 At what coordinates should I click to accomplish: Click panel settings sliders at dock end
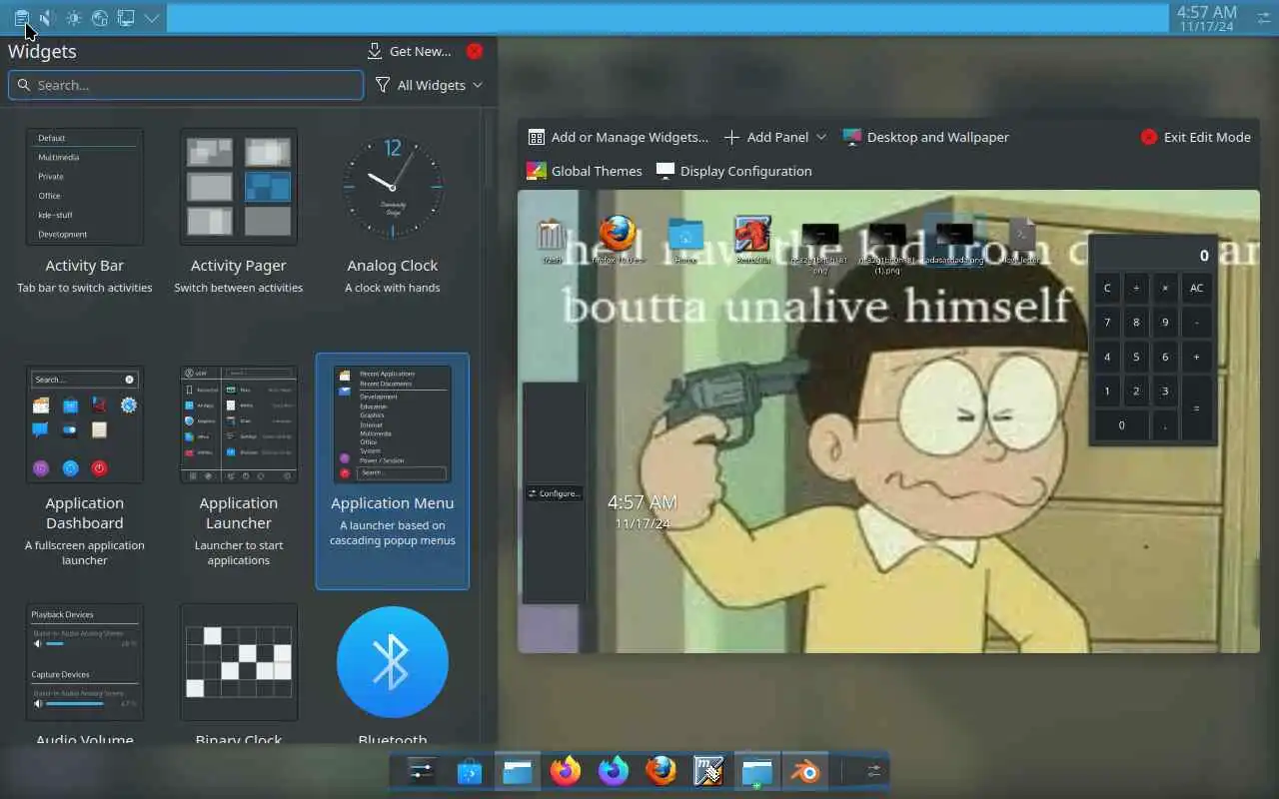(873, 771)
